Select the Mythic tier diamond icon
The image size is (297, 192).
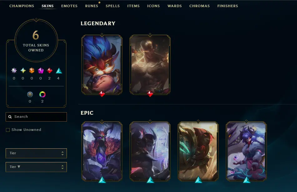tap(23, 71)
